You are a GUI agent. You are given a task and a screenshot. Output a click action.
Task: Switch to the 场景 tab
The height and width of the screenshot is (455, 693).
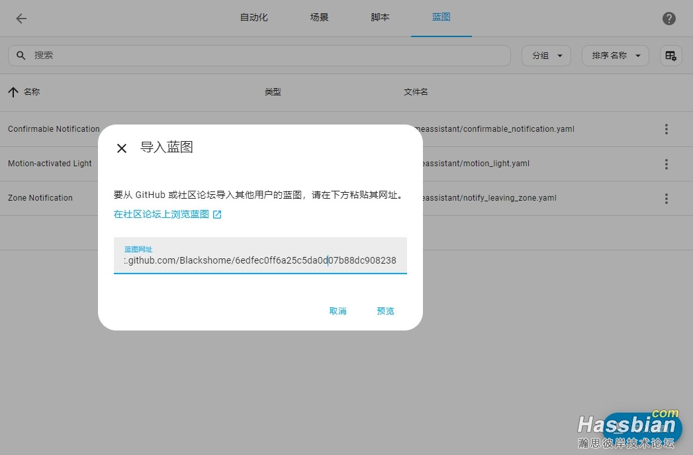[319, 18]
